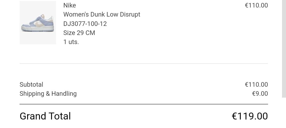
Task: Click the item price beside the Nike row
Action: tap(256, 5)
